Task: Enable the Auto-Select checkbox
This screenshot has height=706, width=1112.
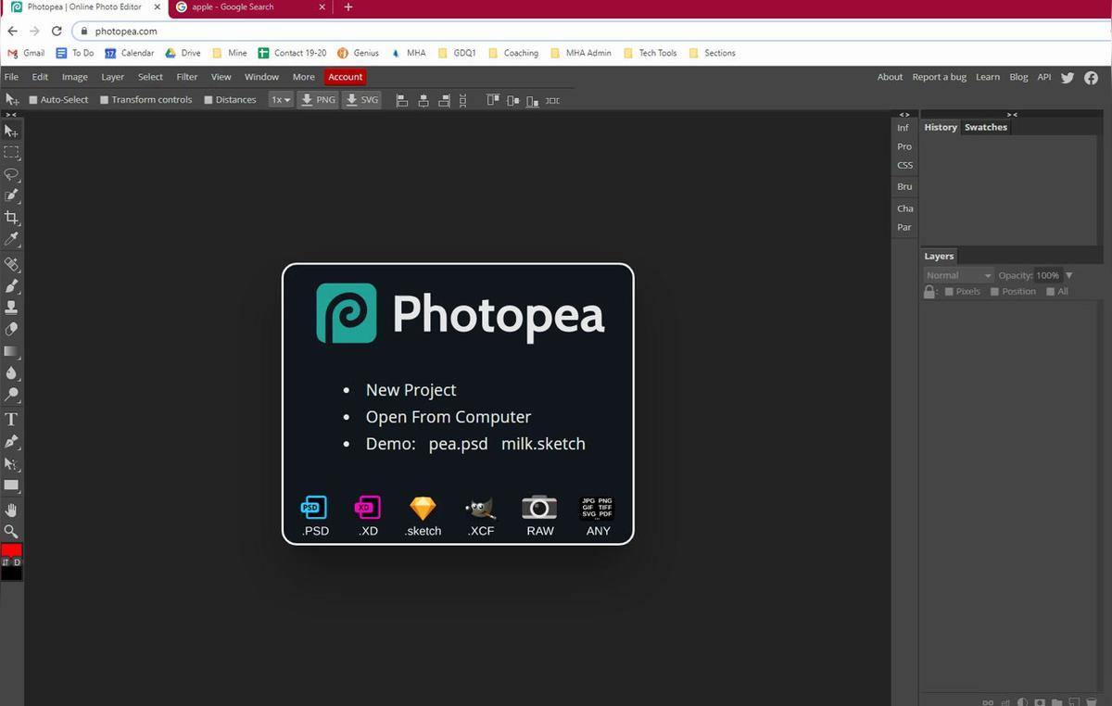Action: pos(33,100)
